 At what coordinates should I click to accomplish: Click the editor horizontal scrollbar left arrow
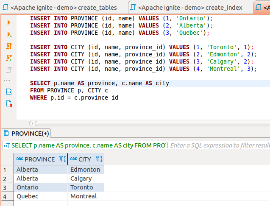32,123
